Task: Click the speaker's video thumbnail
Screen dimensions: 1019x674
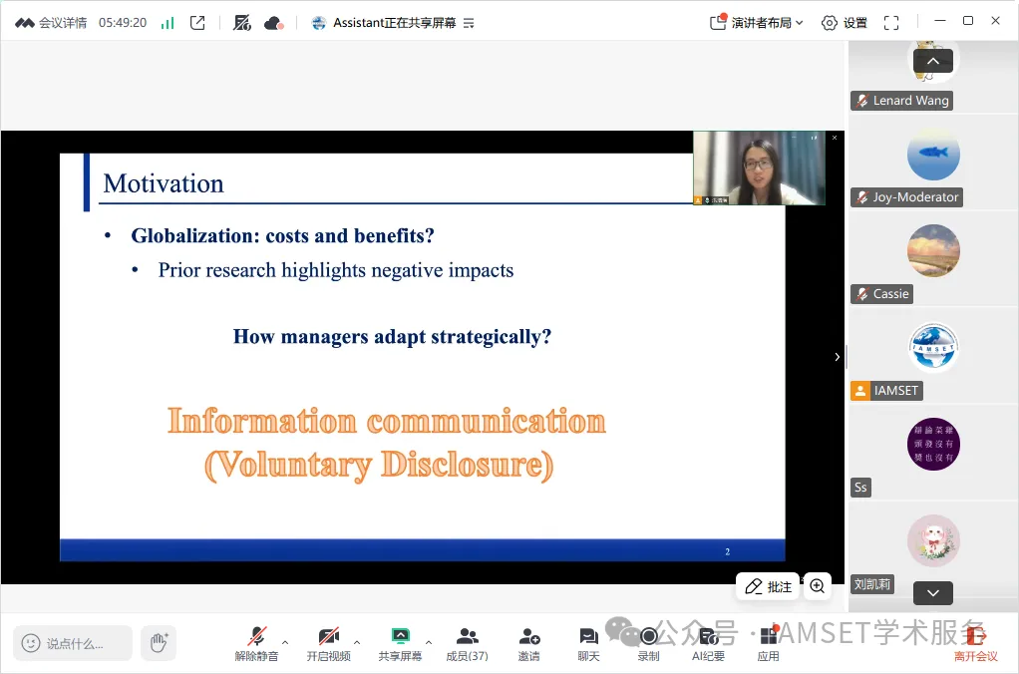Action: click(x=759, y=168)
